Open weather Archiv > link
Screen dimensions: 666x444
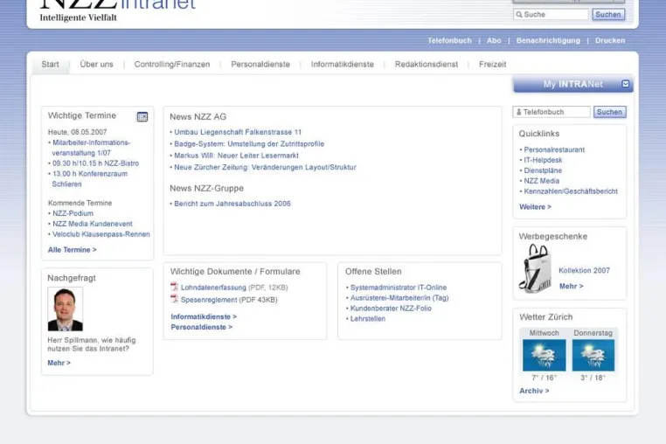point(534,391)
